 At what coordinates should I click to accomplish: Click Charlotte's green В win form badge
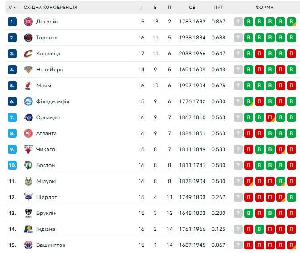click(292, 197)
